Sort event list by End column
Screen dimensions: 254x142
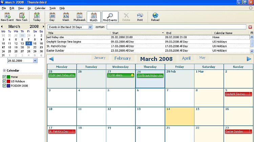(x=189, y=33)
